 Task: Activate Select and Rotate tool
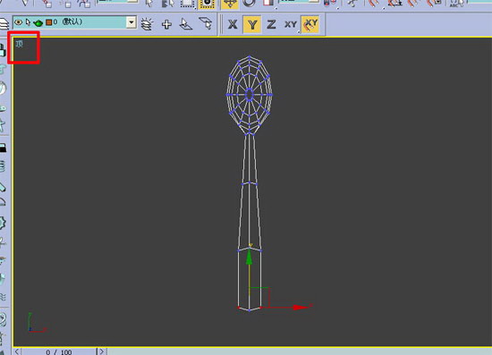pyautogui.click(x=250, y=4)
